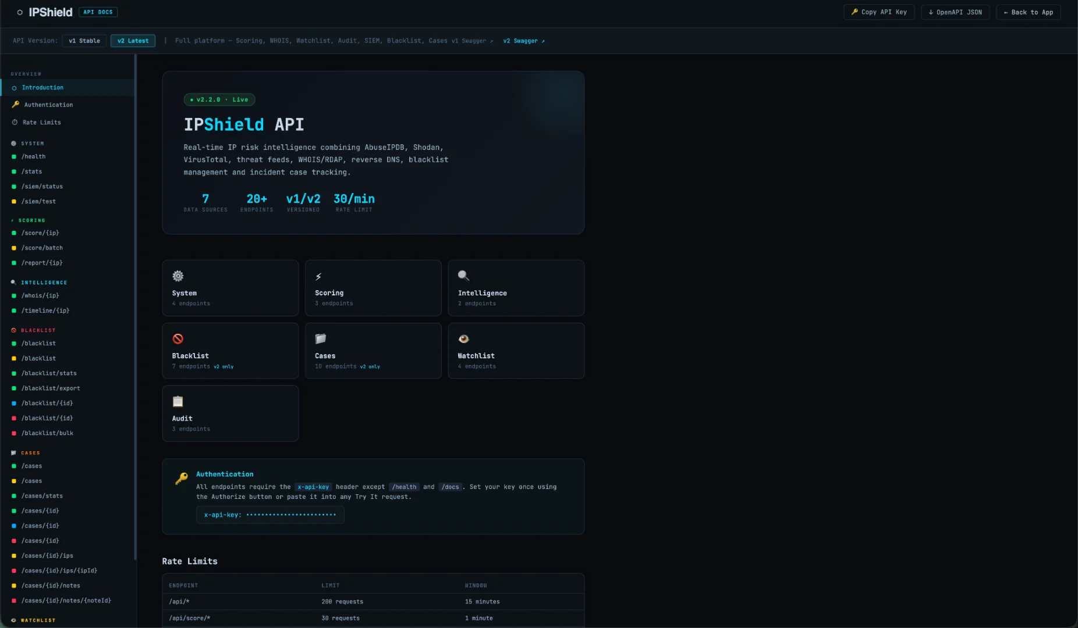Open the /siem/status endpoint
The height and width of the screenshot is (628, 1078).
[68, 187]
